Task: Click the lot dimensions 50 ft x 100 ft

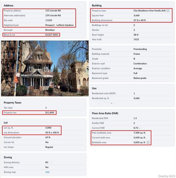Action: tap(52, 132)
